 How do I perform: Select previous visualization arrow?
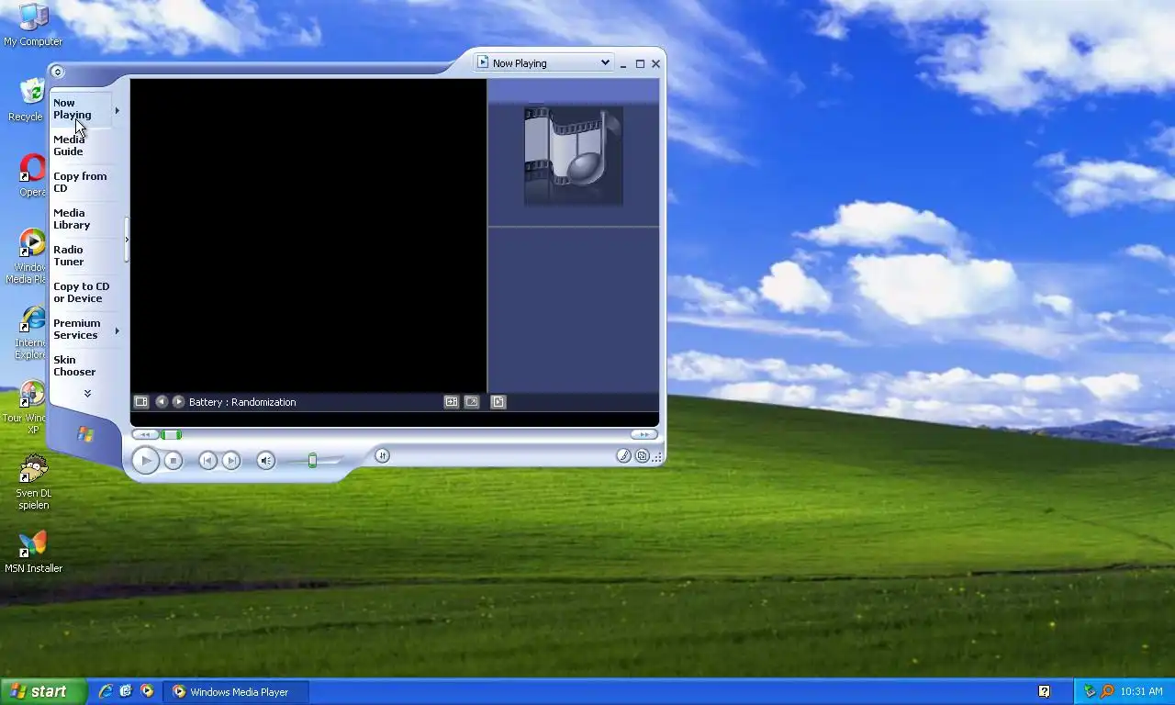[x=162, y=402]
